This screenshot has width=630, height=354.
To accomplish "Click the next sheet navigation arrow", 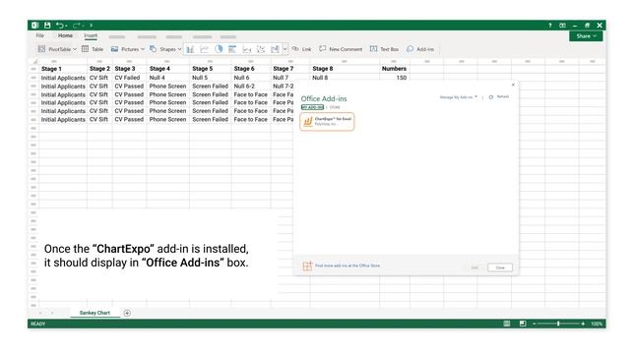I will click(x=52, y=313).
